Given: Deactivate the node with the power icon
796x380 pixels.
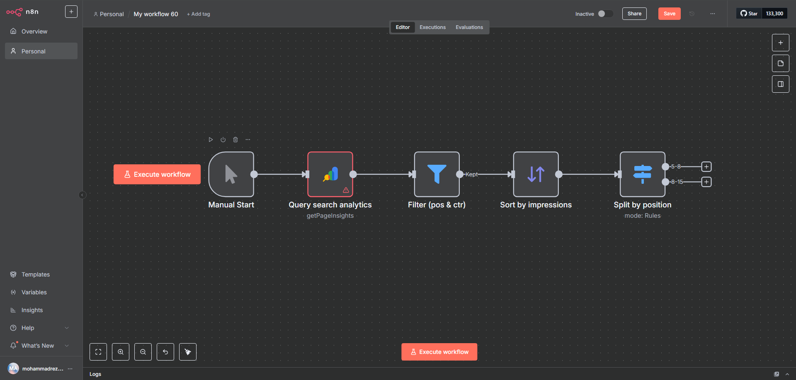Looking at the screenshot, I should [223, 140].
